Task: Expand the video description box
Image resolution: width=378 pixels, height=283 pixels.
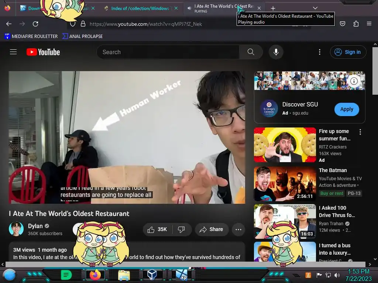Action: point(127,252)
